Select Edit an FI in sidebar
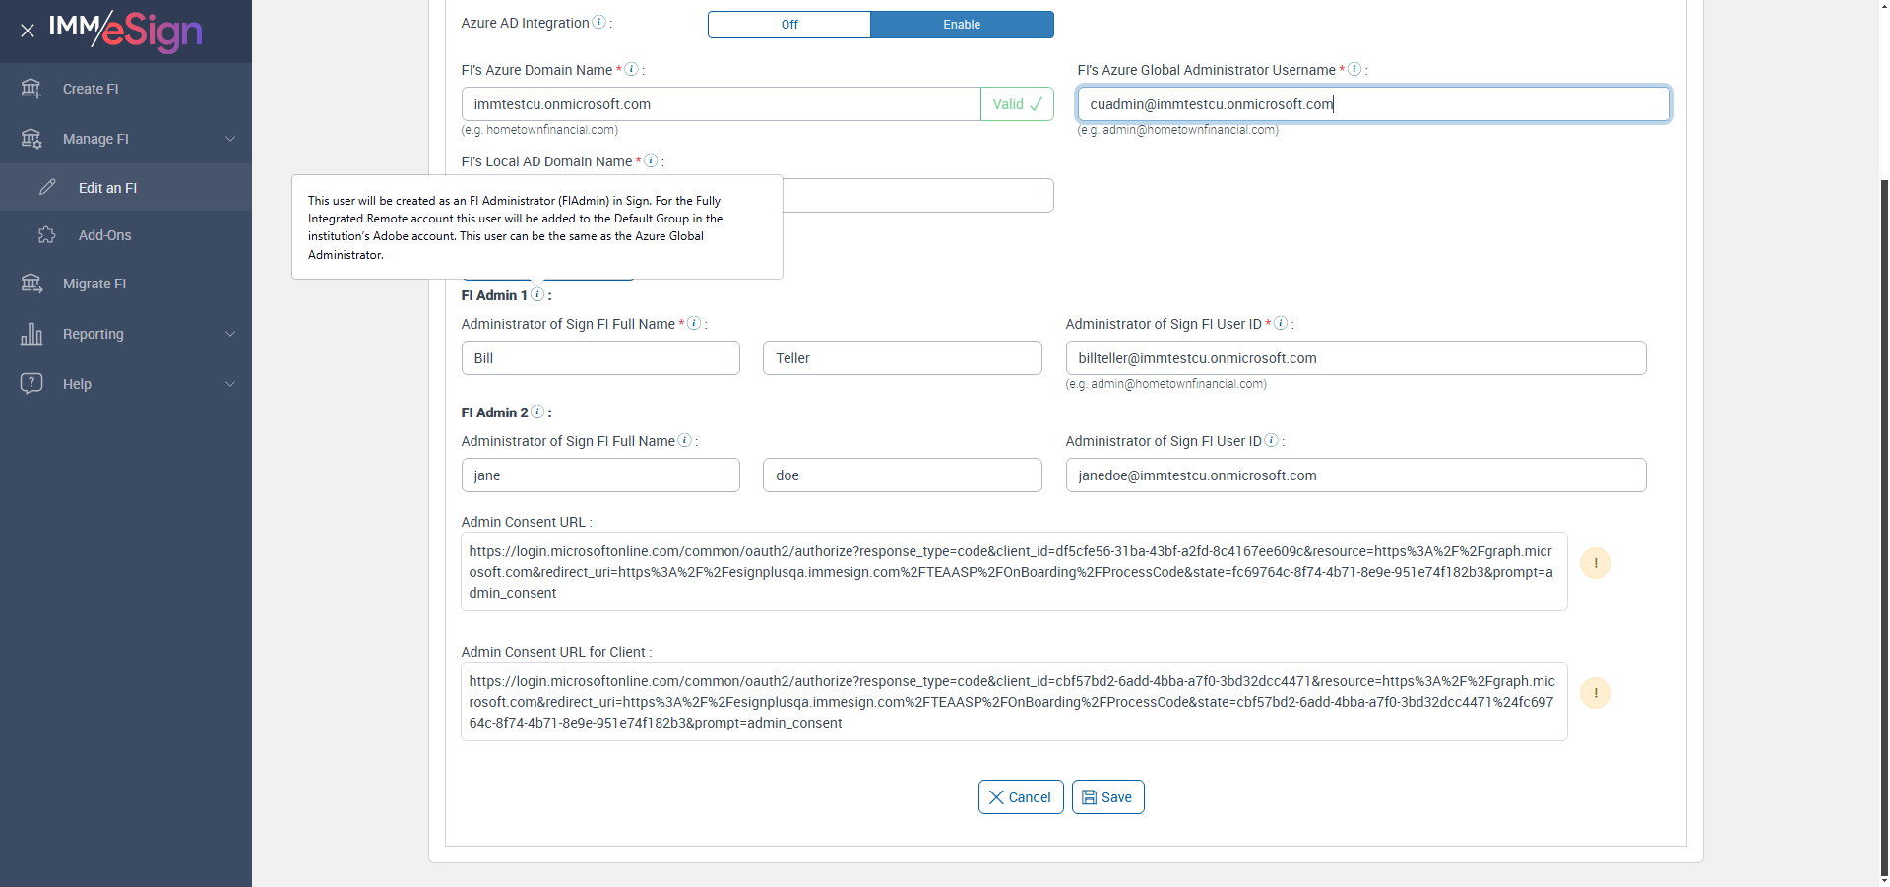The image size is (1890, 887). point(107,188)
